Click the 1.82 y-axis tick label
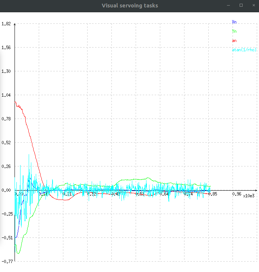This screenshot has height=272, width=259. (x=6, y=24)
